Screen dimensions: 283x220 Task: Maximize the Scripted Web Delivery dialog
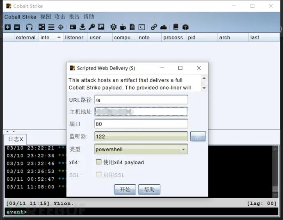pos(180,68)
